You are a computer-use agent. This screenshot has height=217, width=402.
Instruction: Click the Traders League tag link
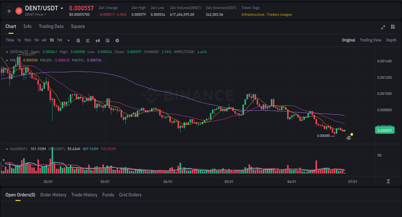tap(279, 14)
